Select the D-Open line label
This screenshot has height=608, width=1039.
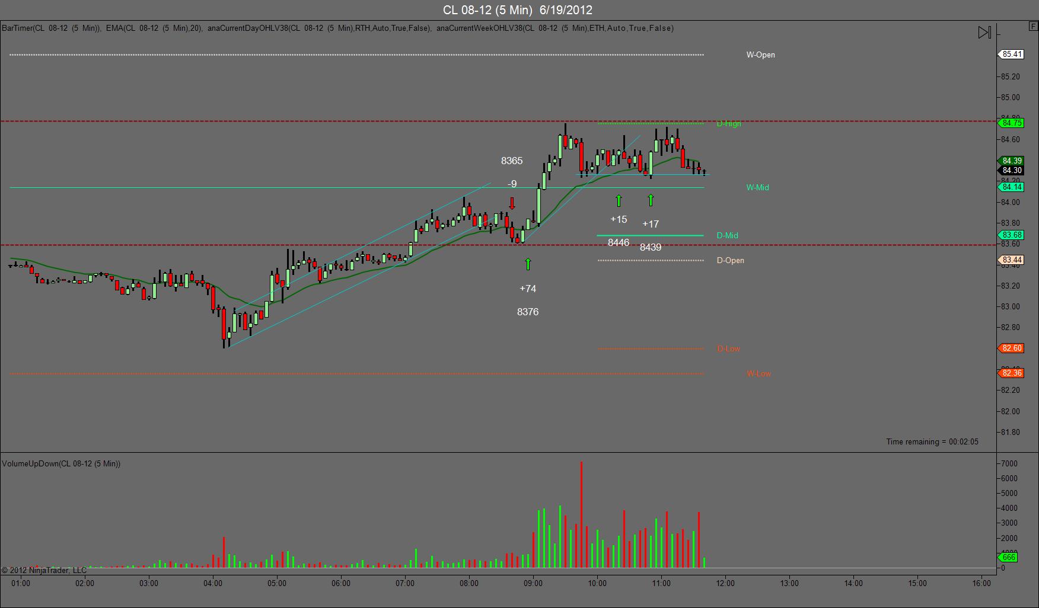pos(730,260)
